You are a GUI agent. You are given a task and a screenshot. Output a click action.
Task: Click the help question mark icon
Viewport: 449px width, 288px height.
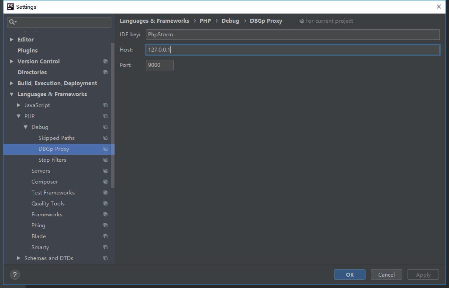tap(15, 274)
